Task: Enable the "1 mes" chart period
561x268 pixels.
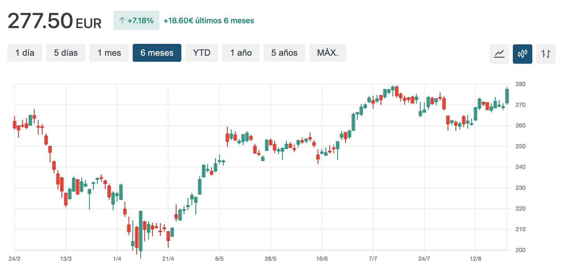Action: pyautogui.click(x=109, y=52)
